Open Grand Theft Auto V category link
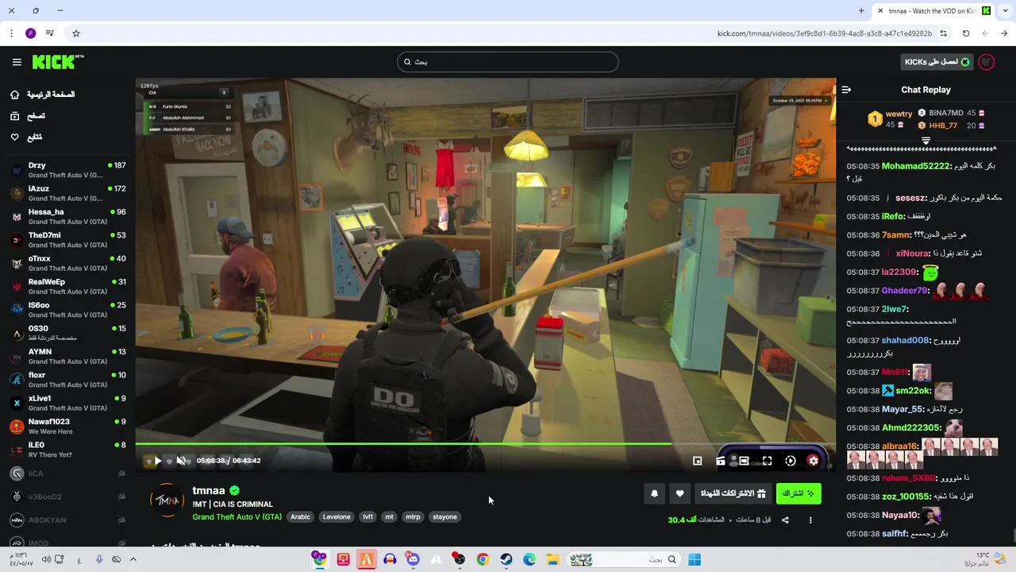 coord(237,517)
